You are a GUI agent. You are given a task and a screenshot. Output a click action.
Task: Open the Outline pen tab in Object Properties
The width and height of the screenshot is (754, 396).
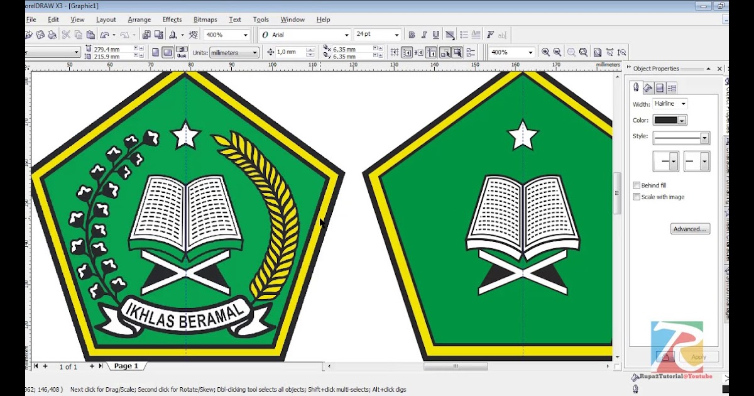pos(636,87)
